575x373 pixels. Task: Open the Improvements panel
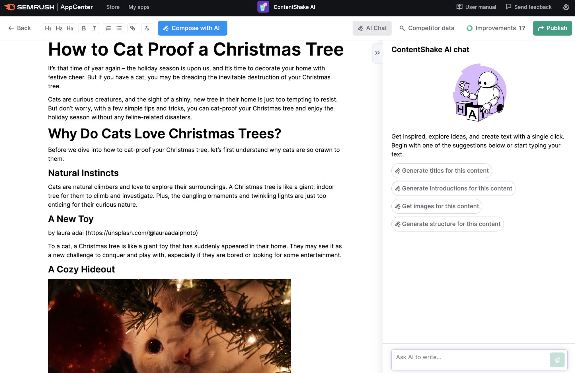point(496,28)
